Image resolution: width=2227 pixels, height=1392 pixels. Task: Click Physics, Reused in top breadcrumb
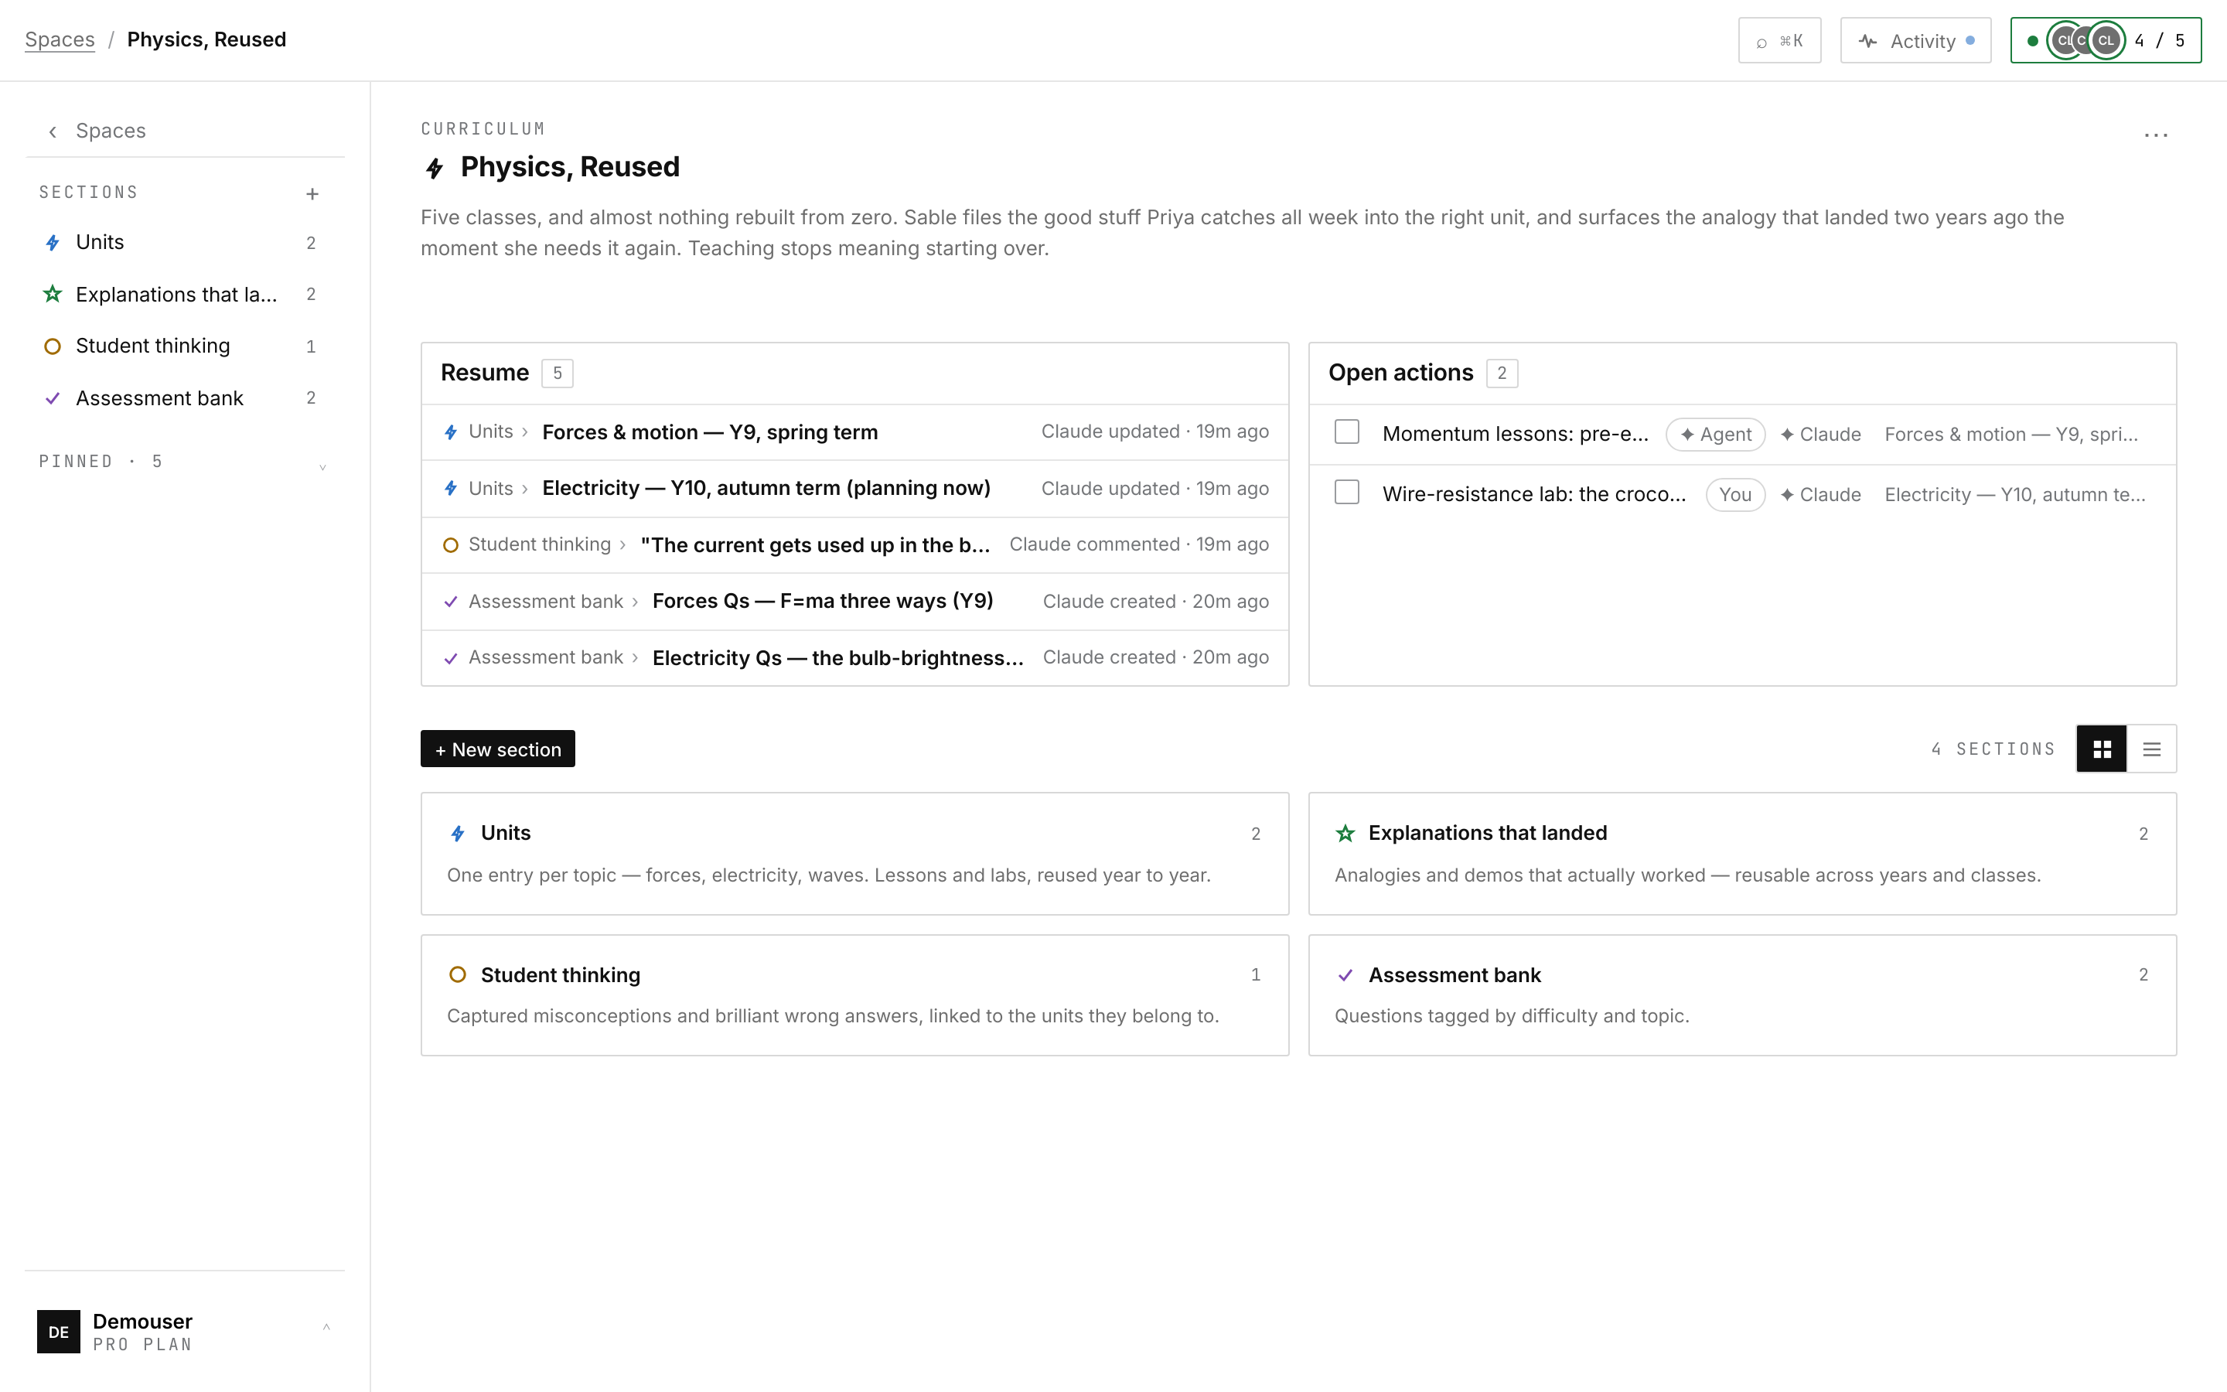(206, 39)
